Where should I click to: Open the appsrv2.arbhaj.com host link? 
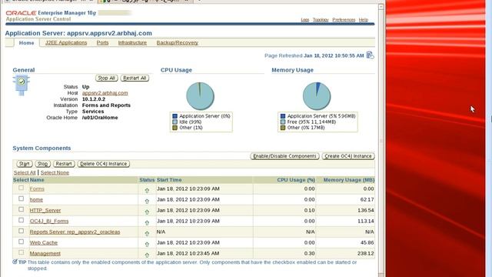pos(105,93)
